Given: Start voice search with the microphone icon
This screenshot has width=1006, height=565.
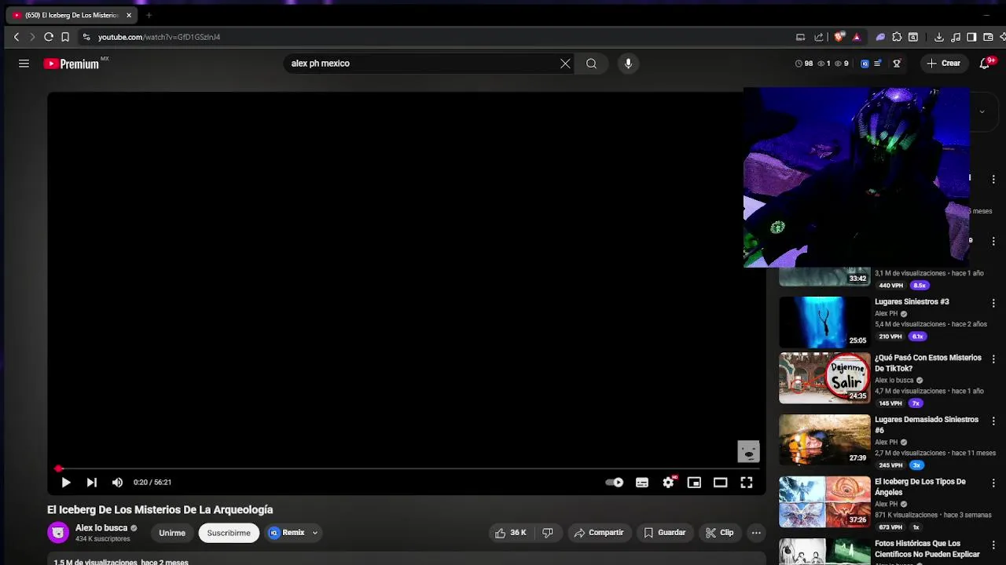Looking at the screenshot, I should (x=628, y=64).
